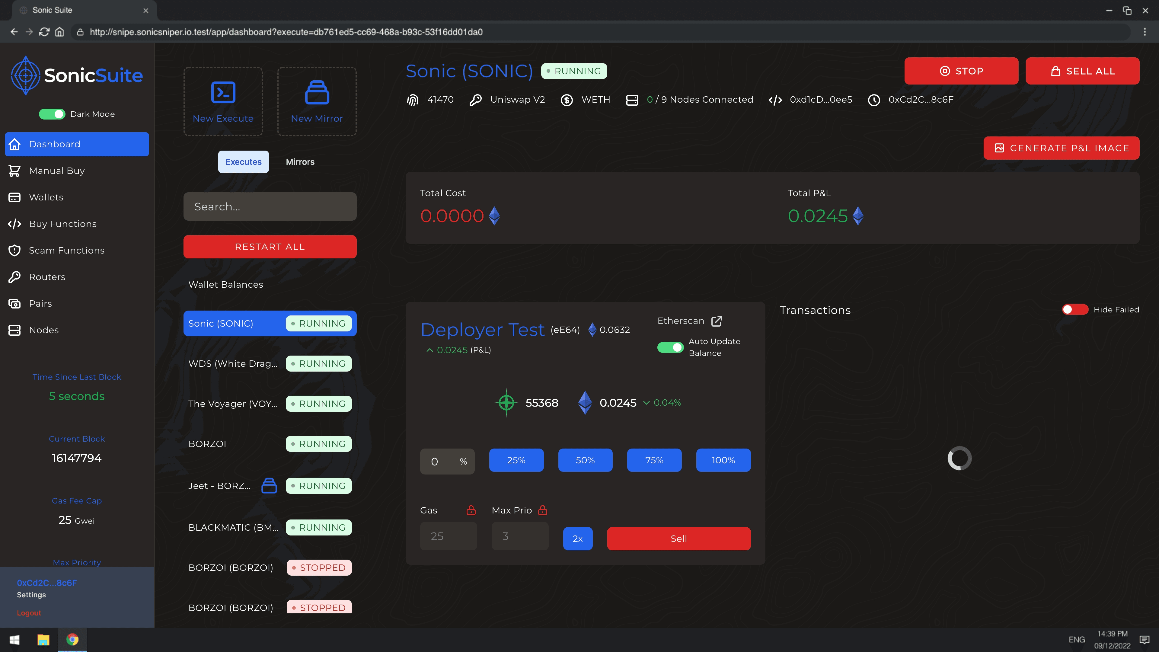Open the Wallets menu item
1159x652 pixels.
pos(76,197)
